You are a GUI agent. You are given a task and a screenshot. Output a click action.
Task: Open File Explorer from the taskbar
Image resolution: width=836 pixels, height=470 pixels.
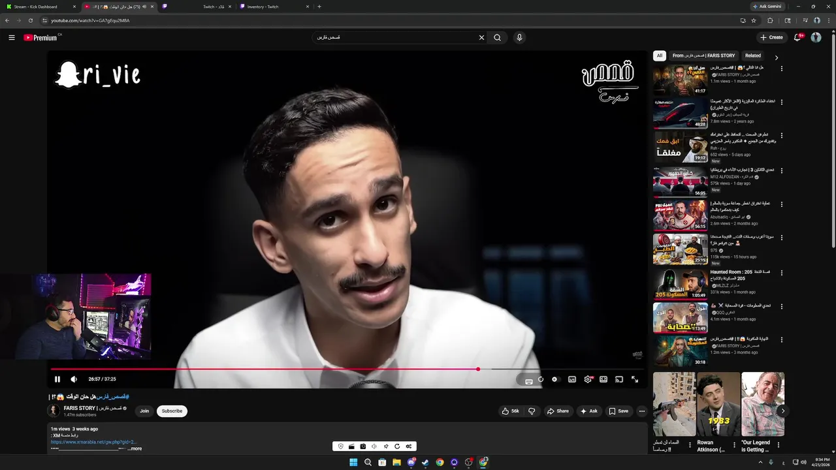pos(396,462)
